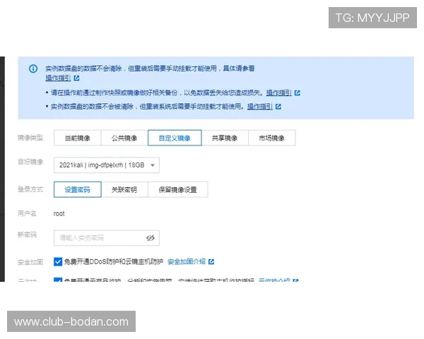Open the target image dropdown 2021kali

click(x=107, y=165)
